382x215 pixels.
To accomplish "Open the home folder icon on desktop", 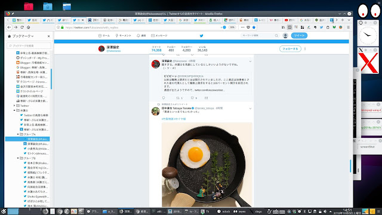I will coord(48,7).
